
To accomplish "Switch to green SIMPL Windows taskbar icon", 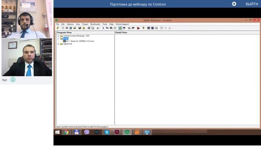I will 127,132.
